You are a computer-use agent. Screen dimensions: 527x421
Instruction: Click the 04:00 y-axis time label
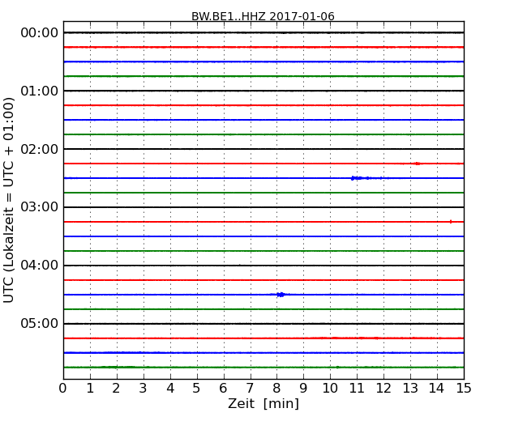[40, 266]
